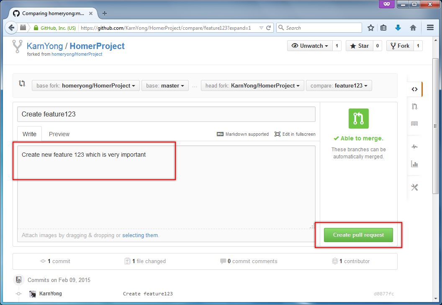442x305 pixels.
Task: Open the Graphs bar chart icon
Action: [x=414, y=164]
